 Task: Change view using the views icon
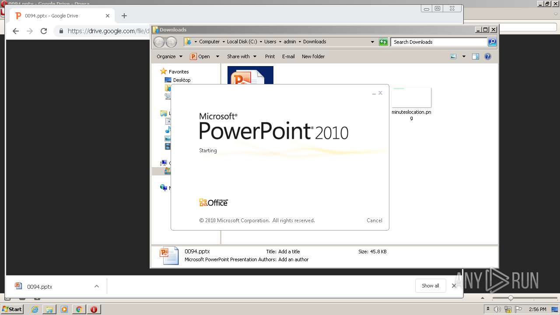453,56
